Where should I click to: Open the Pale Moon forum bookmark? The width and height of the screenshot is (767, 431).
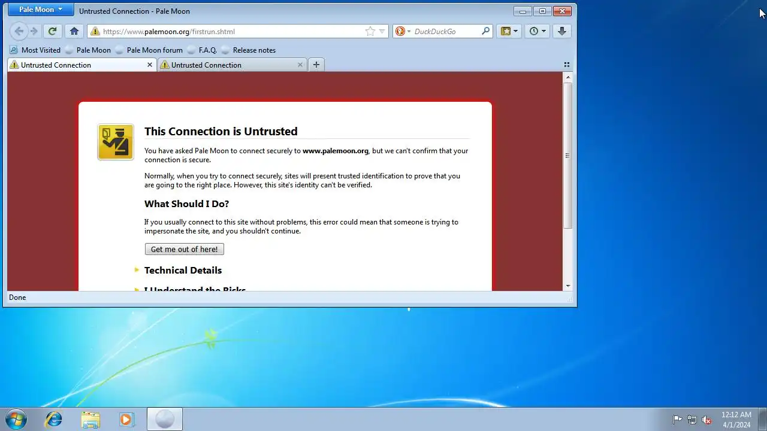(x=149, y=50)
